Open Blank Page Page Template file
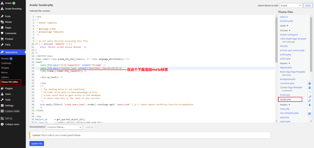The width and height of the screenshot is (314, 148). click(292, 72)
